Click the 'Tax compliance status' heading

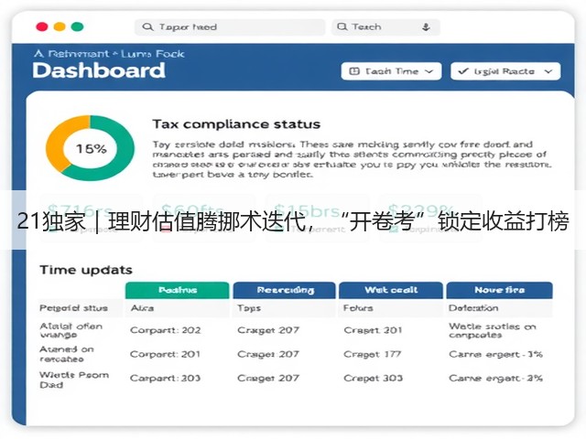[x=236, y=124]
